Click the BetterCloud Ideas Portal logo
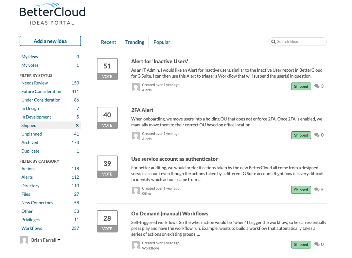This screenshot has height=258, width=352. [x=52, y=14]
